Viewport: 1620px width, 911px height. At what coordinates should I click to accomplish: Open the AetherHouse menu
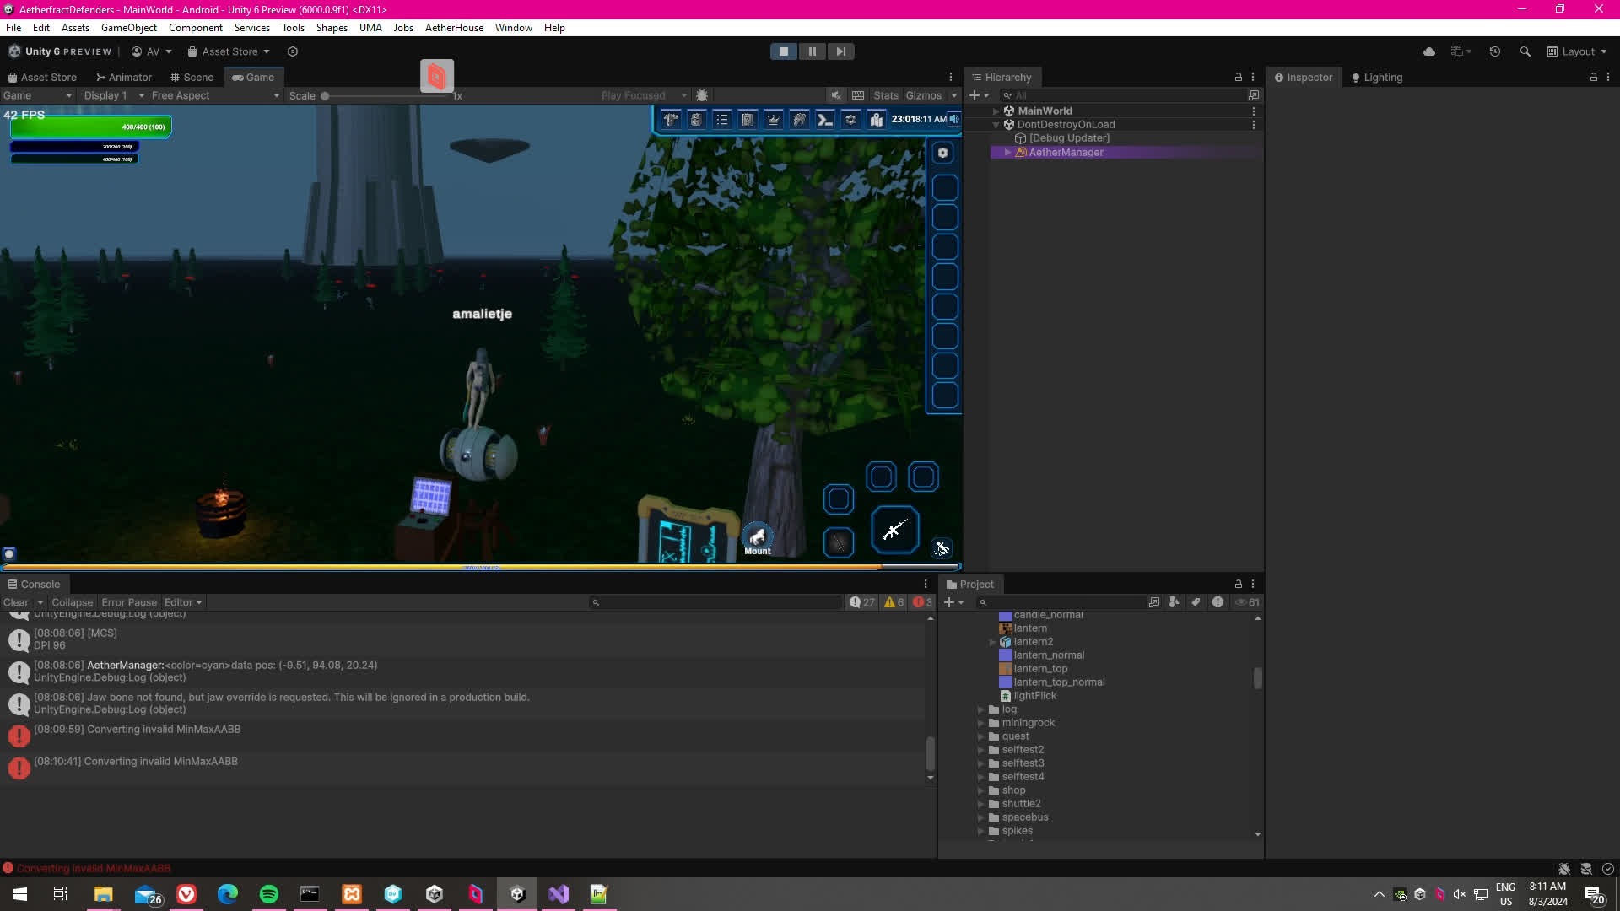click(454, 28)
